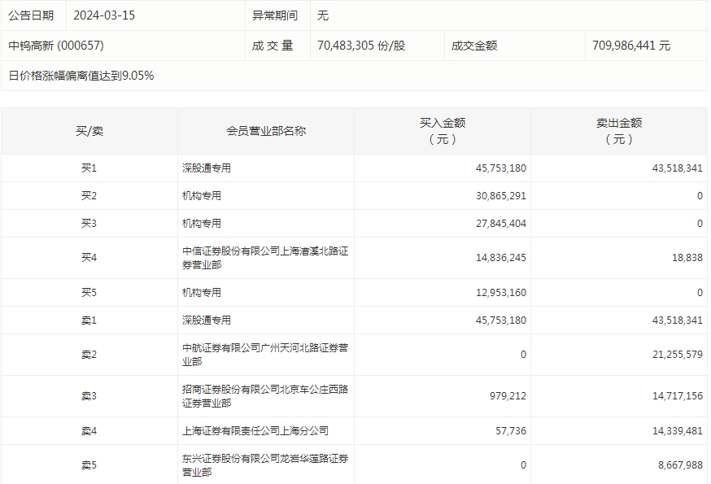Click 深股通专用 in the 买1 row
The width and height of the screenshot is (711, 484).
(207, 168)
